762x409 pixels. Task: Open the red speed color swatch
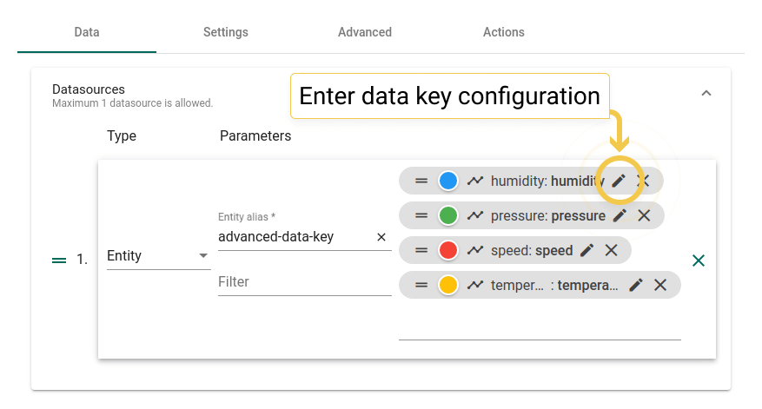[x=448, y=250]
